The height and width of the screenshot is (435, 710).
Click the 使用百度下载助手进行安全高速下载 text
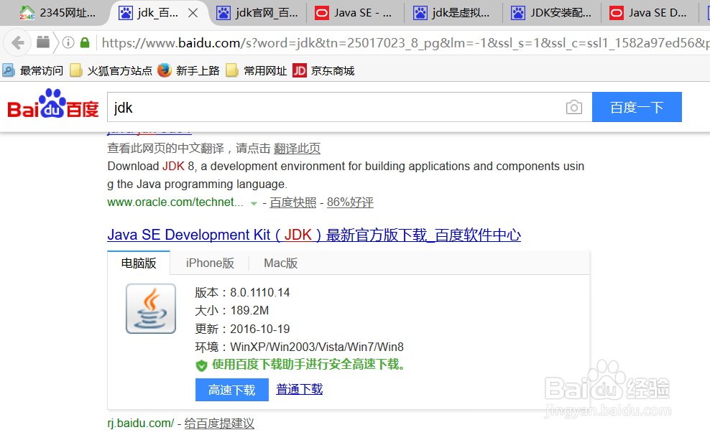(308, 365)
